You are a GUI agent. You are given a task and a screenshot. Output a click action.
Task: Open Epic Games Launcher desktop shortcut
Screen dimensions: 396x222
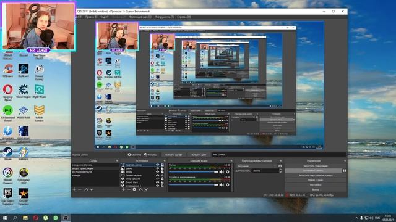(x=8, y=195)
